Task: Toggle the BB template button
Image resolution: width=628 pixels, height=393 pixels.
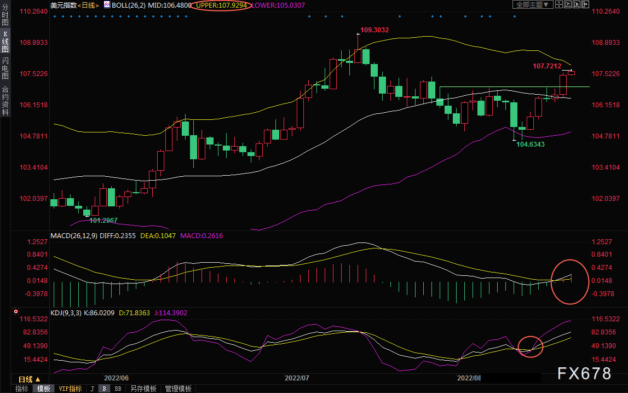Action: pos(118,389)
